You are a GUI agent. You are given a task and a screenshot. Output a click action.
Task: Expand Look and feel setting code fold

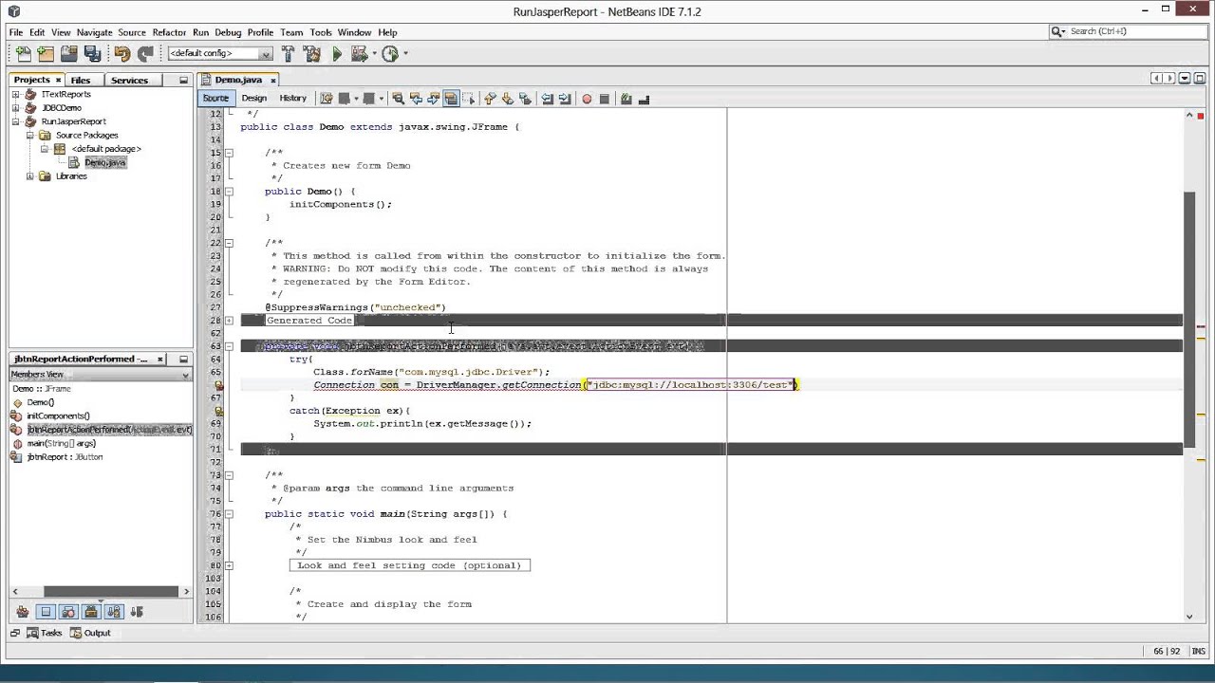click(229, 565)
